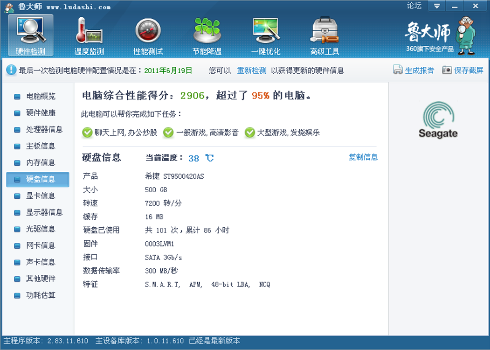Click the www.ludashi.com title text
Image resolution: width=490 pixels, height=350 pixels.
click(78, 7)
